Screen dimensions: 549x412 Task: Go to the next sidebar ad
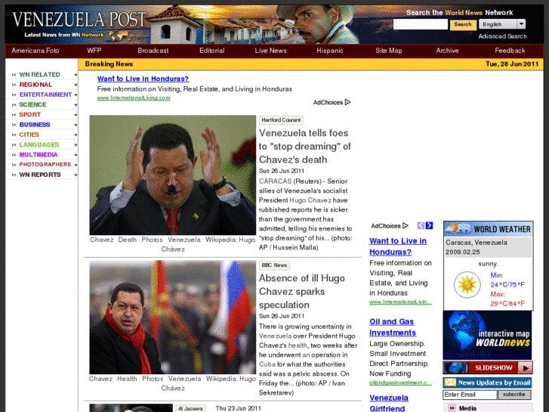tap(429, 225)
